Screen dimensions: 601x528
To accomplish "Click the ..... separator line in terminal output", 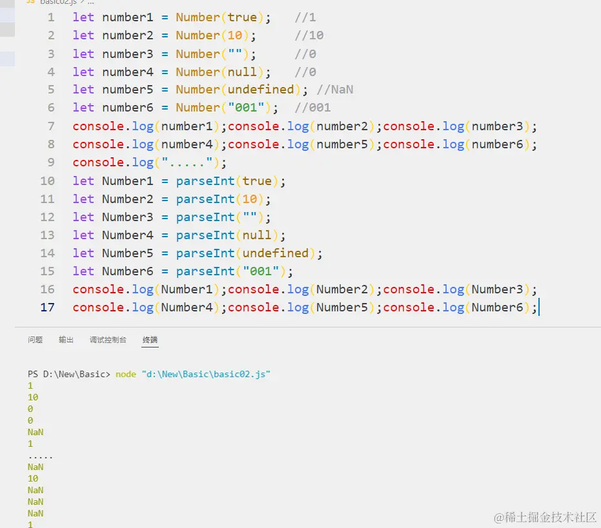I will pos(40,457).
